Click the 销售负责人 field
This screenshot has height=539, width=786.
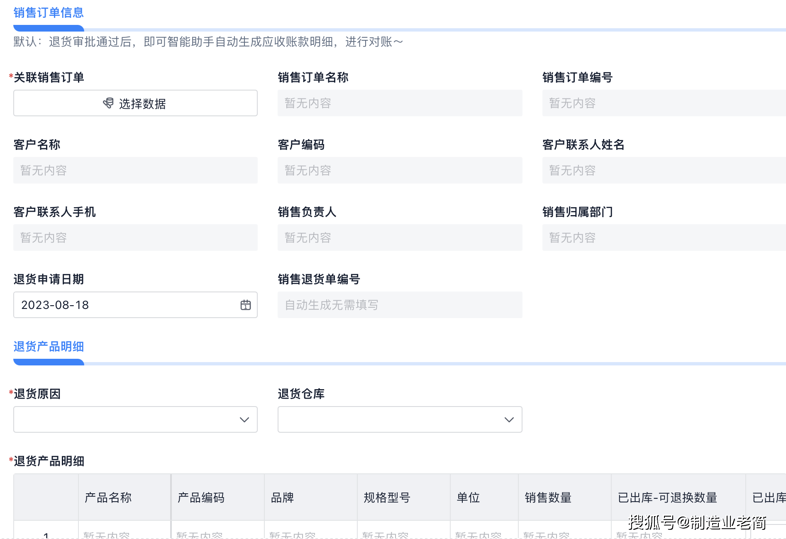[x=400, y=238]
